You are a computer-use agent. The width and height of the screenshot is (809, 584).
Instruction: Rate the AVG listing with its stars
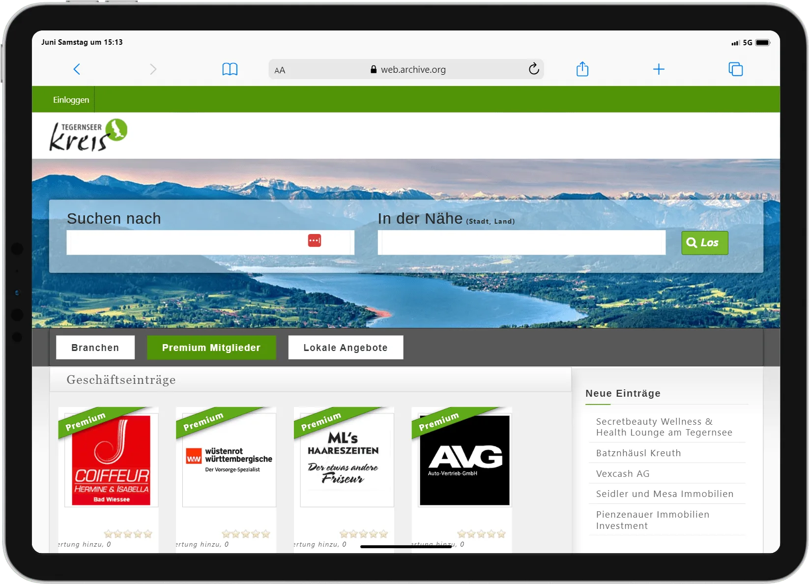pyautogui.click(x=481, y=534)
